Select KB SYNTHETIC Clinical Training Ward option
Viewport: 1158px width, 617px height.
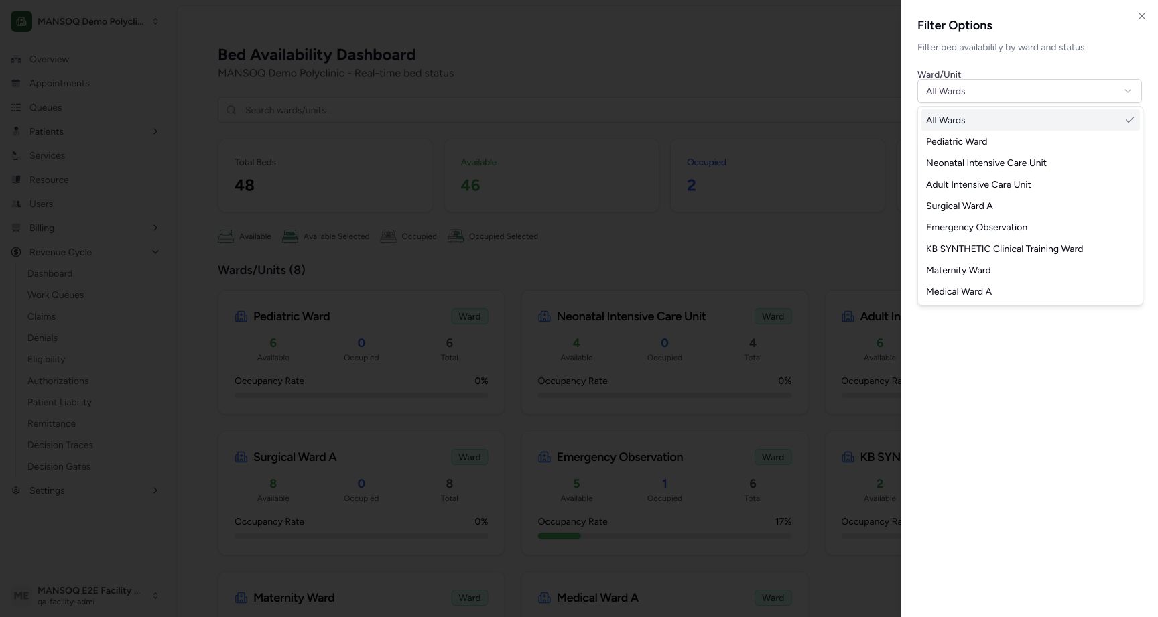(1030, 249)
